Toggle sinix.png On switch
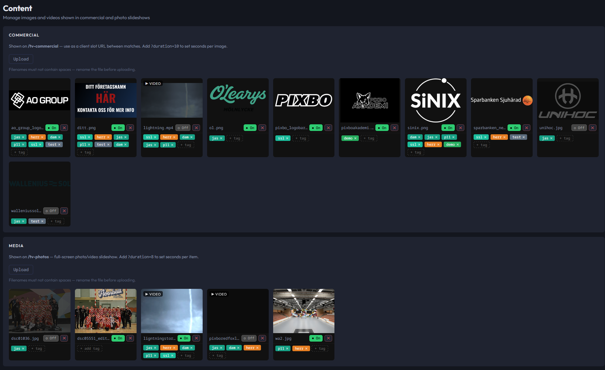605x370 pixels. [448, 128]
